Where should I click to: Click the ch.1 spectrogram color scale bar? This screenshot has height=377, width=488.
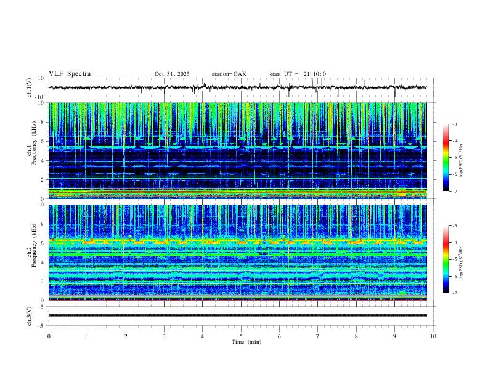coord(445,158)
